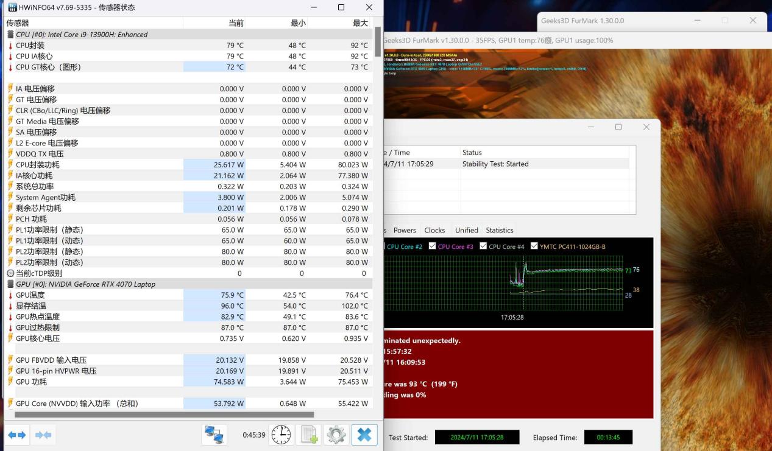Click the lightning icon beside GPU Core (NVVDD) 输入功率

(x=10, y=404)
